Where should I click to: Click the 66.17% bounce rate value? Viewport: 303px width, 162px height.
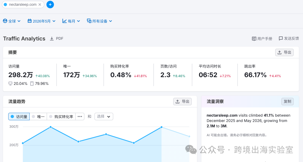[x=255, y=75]
